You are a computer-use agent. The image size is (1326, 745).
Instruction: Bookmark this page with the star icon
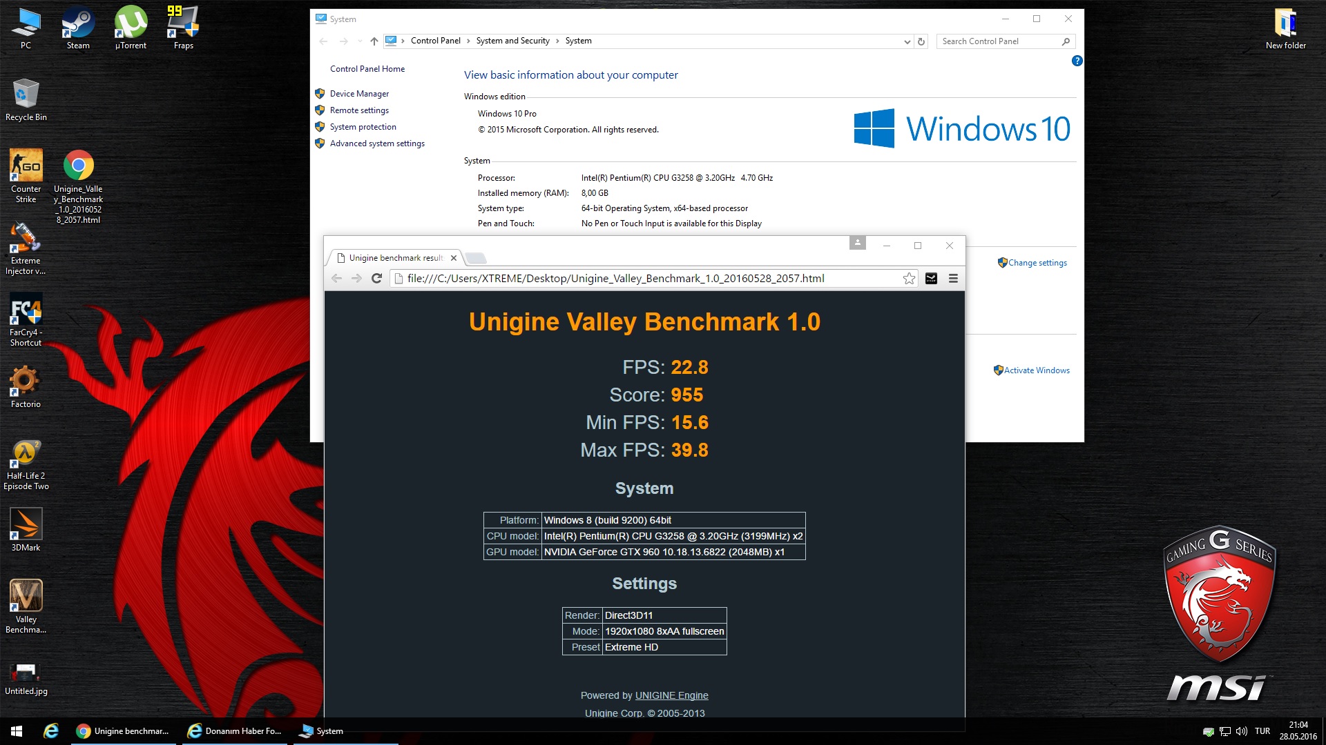(909, 279)
